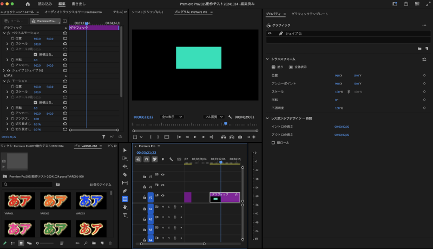Open Timeline display settings wrench
Screen dimensions: 433x249
pos(171,159)
